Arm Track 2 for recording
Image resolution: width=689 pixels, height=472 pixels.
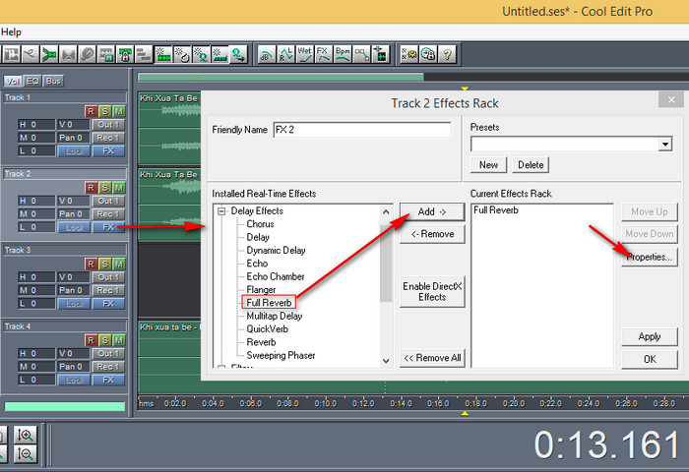click(91, 188)
